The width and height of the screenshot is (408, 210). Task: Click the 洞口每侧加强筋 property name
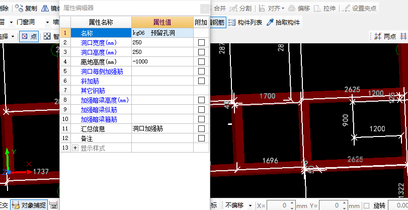point(102,72)
